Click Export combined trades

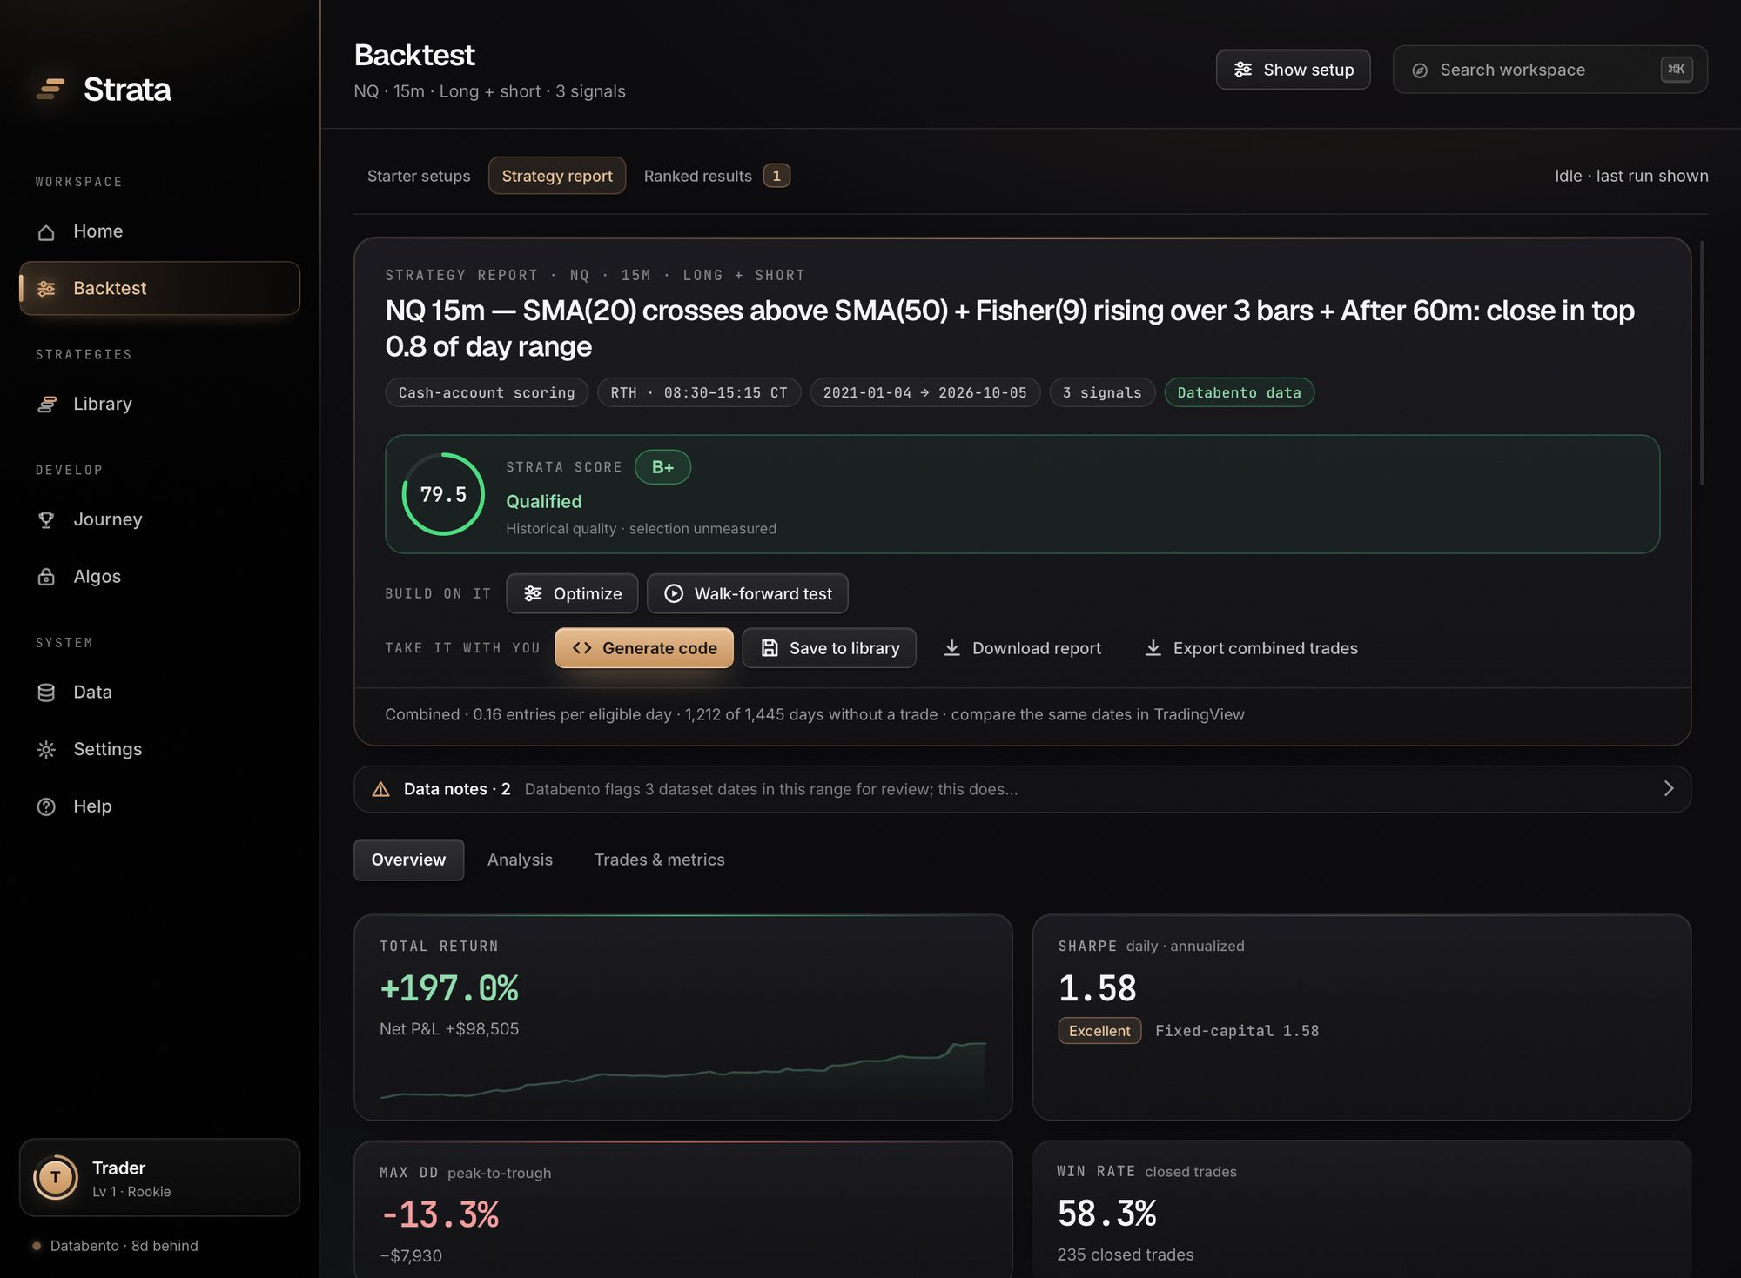click(1251, 648)
